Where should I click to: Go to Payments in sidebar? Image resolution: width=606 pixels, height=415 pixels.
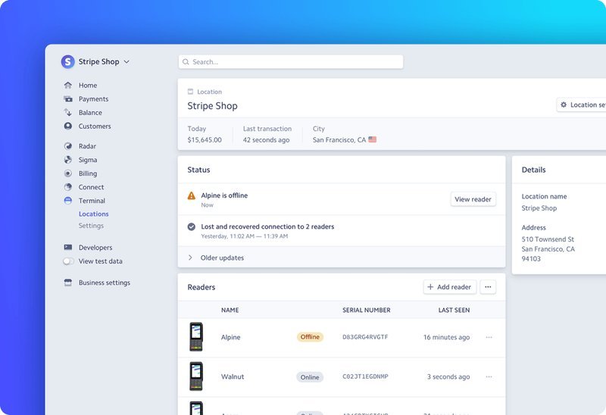click(x=93, y=99)
